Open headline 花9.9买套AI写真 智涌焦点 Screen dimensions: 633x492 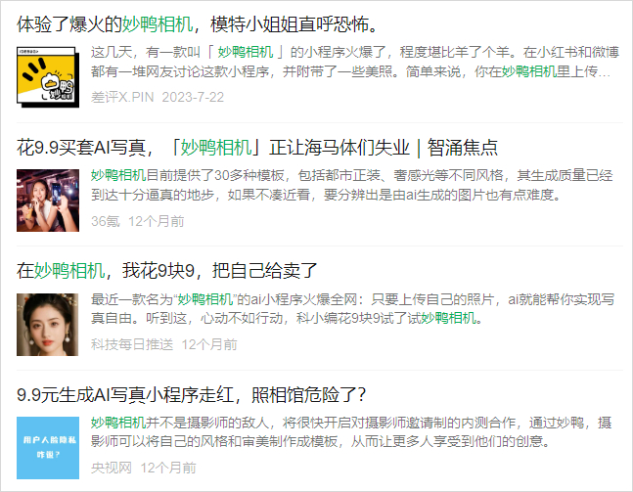coord(257,148)
